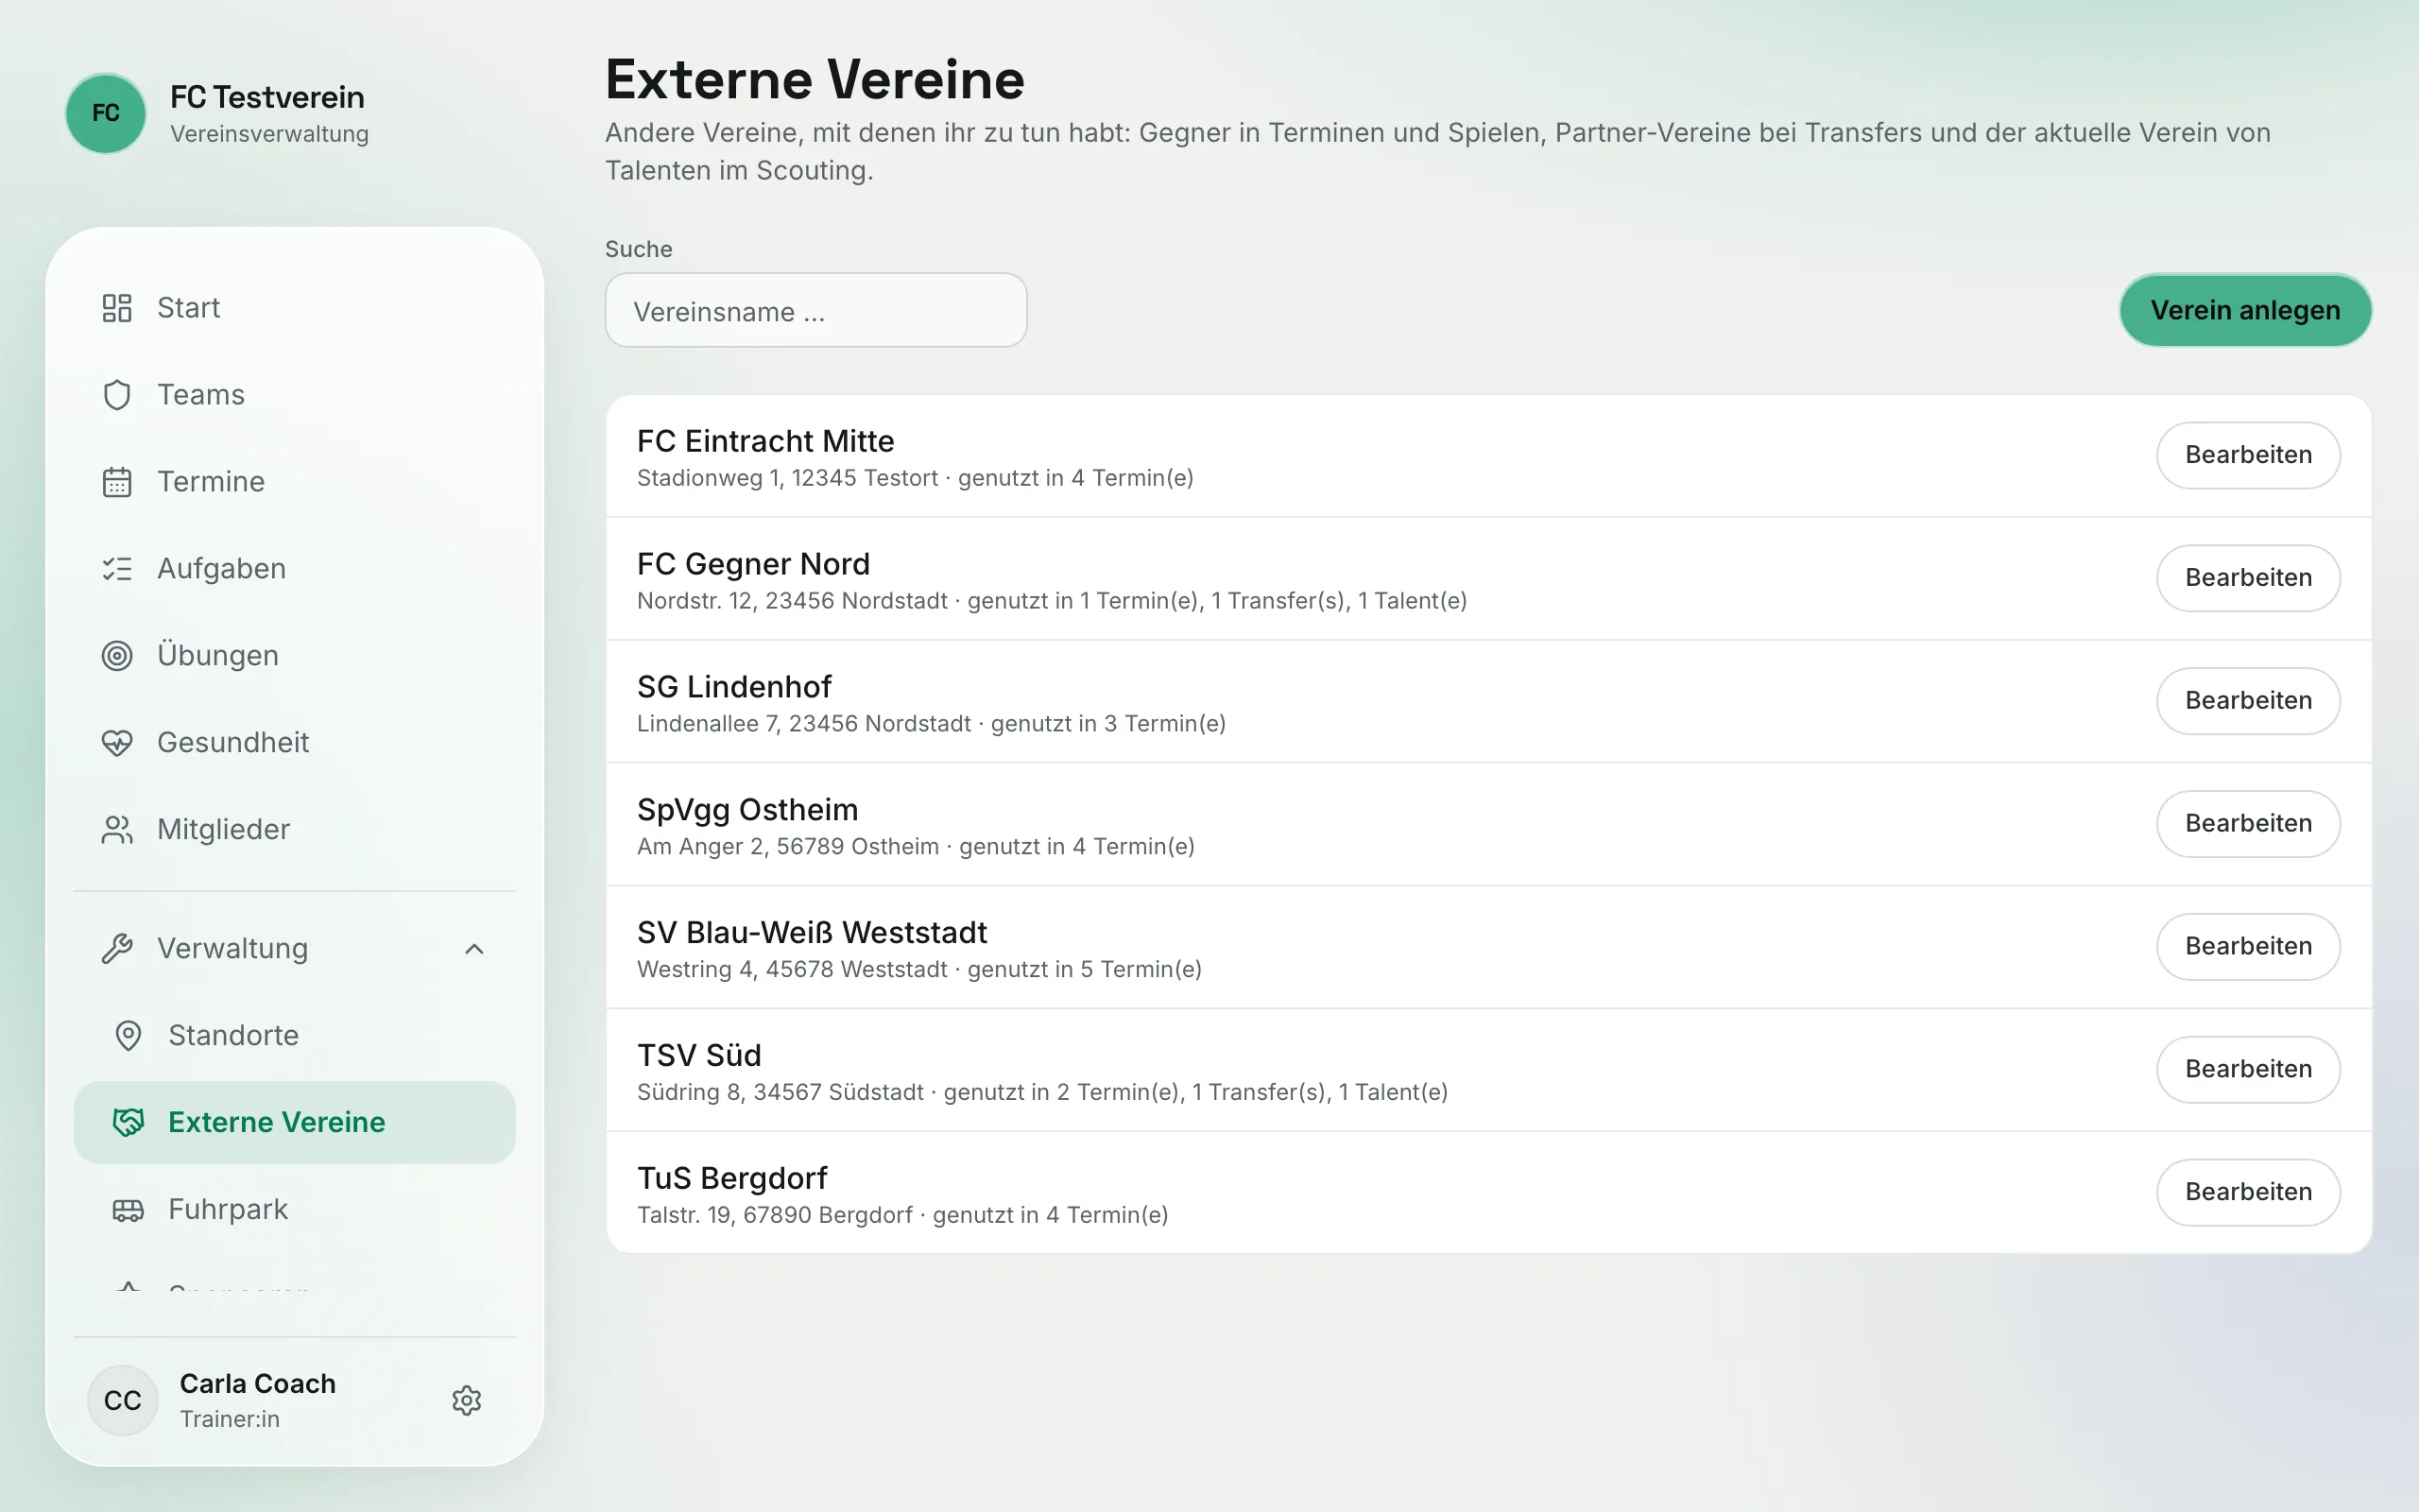Click the Gesundheit heart-pulse icon
Viewport: 2419px width, 1512px height.
tap(117, 743)
